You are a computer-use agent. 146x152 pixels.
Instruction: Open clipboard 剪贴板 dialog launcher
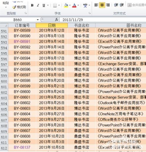26,13
